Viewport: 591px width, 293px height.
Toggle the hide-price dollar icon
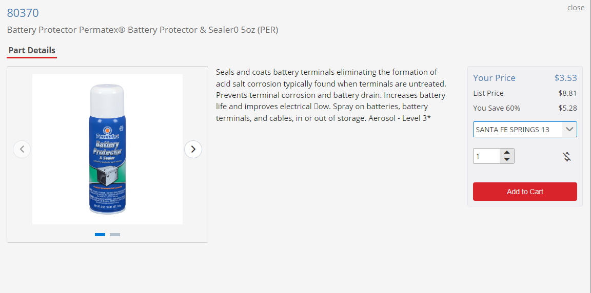[x=567, y=156]
